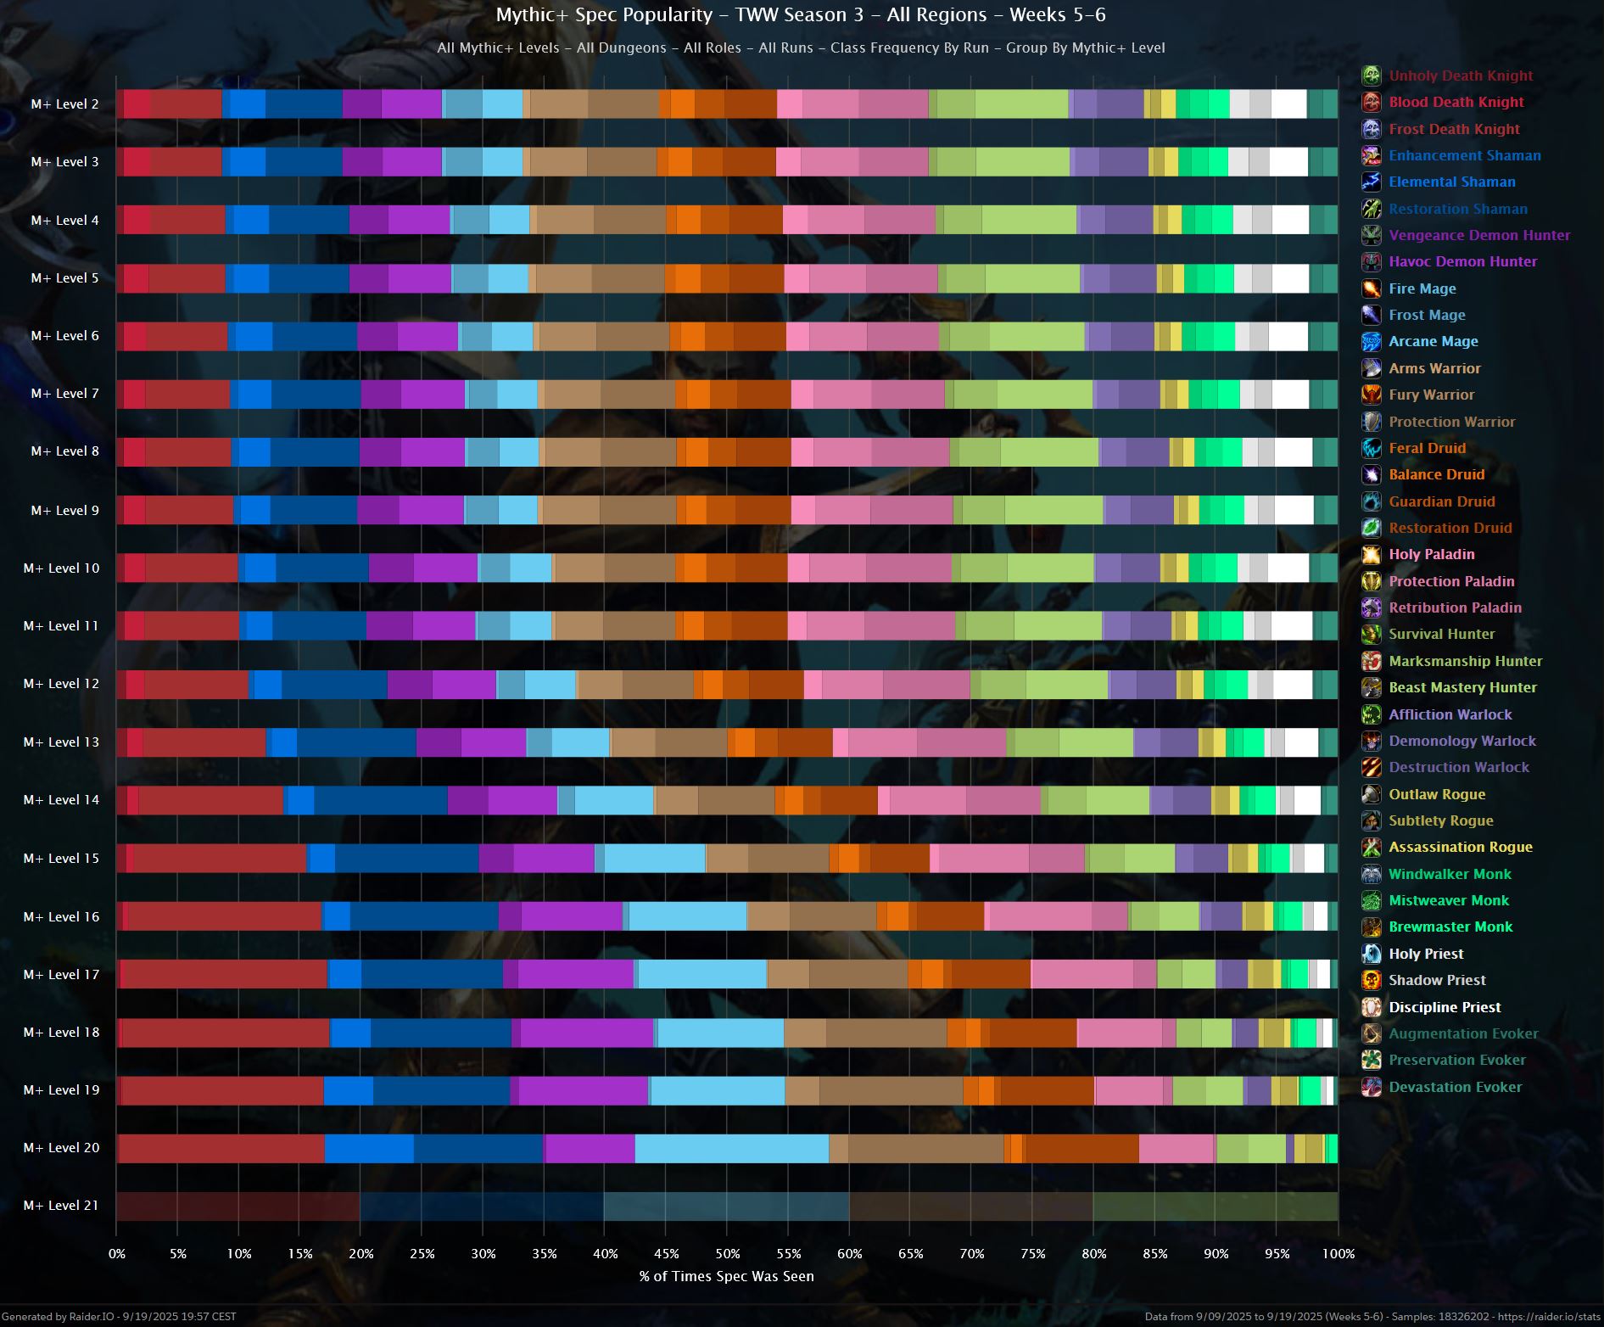Click the Devastation Evoker icon

1371,1087
